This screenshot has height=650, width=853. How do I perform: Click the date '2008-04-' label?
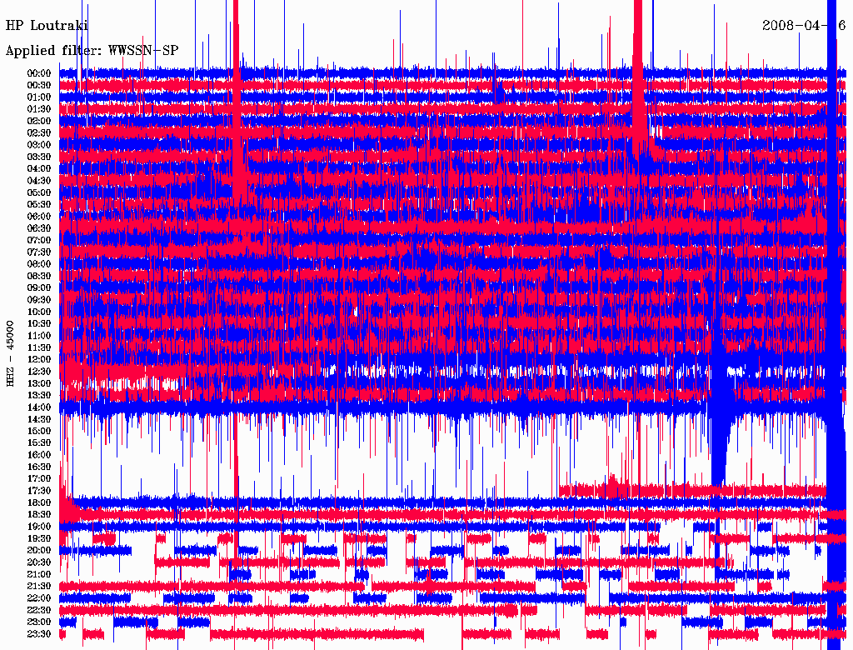(x=794, y=26)
